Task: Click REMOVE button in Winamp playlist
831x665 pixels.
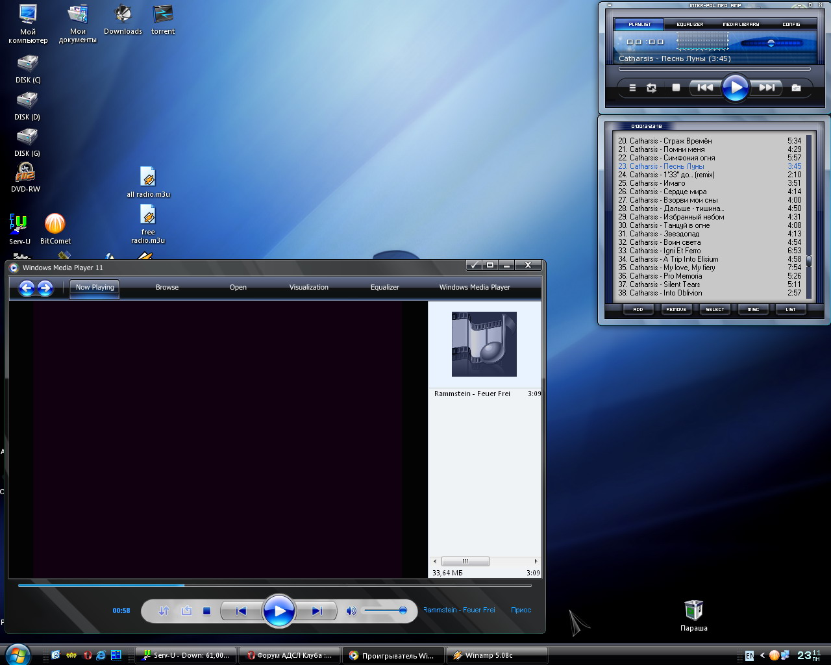Action: coord(676,309)
